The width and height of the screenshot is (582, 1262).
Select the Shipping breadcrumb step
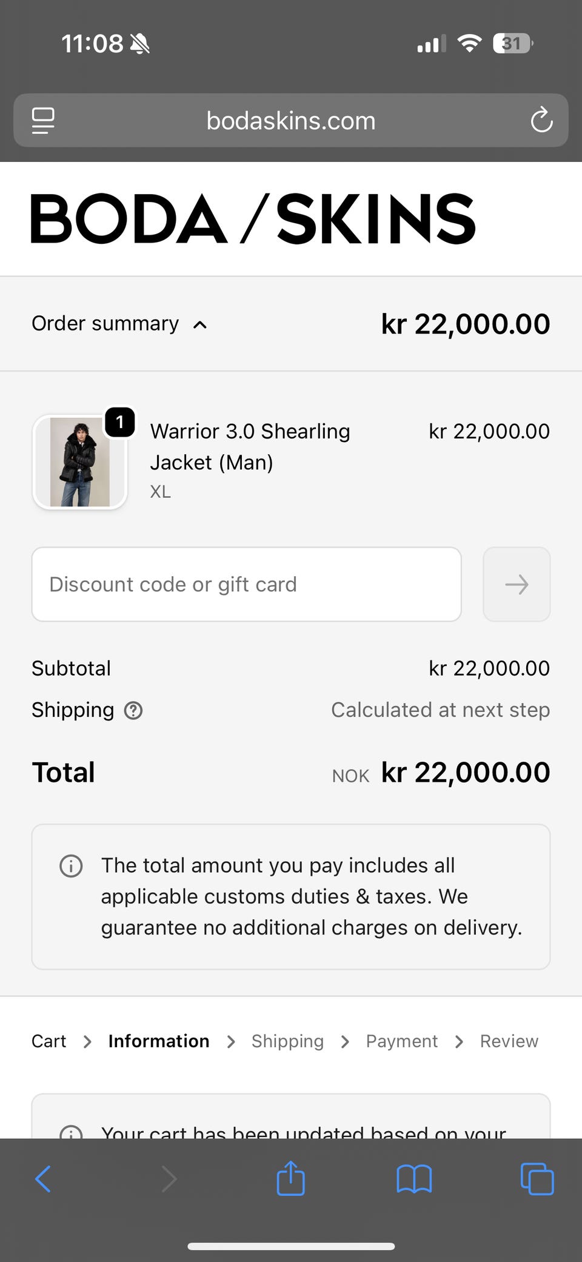[287, 1041]
